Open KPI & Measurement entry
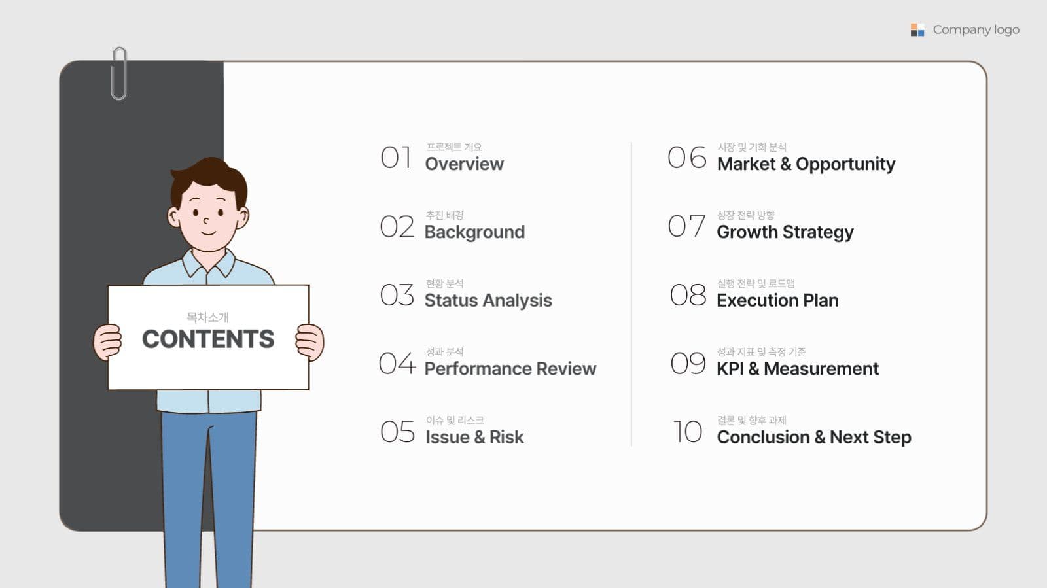Screen dimensions: 1047x588 (797, 369)
